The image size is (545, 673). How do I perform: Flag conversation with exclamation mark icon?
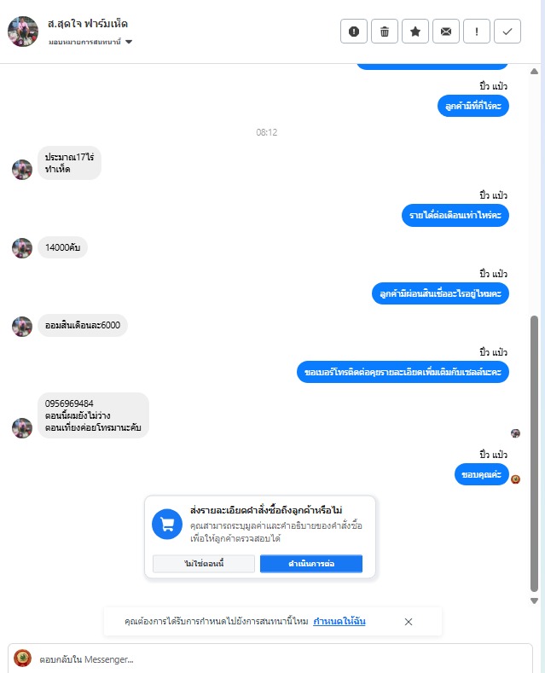pyautogui.click(x=476, y=32)
